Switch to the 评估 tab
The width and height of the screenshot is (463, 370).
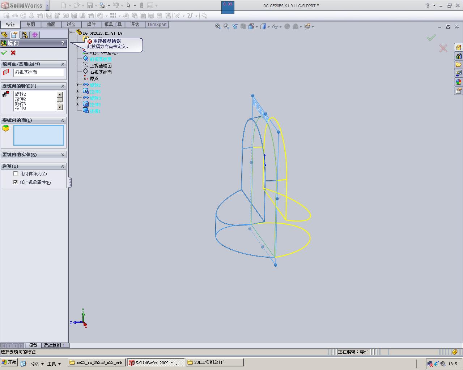click(135, 25)
